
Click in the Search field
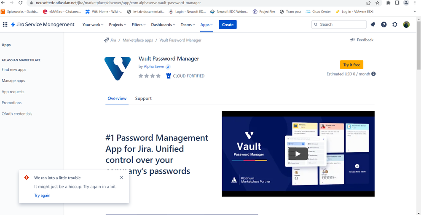339,24
